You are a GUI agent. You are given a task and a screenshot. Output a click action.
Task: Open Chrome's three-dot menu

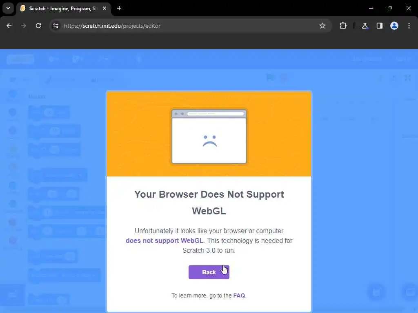click(409, 26)
